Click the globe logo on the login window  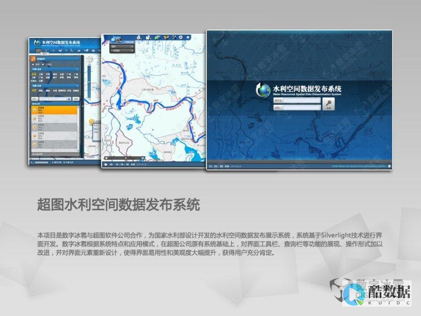(x=263, y=90)
